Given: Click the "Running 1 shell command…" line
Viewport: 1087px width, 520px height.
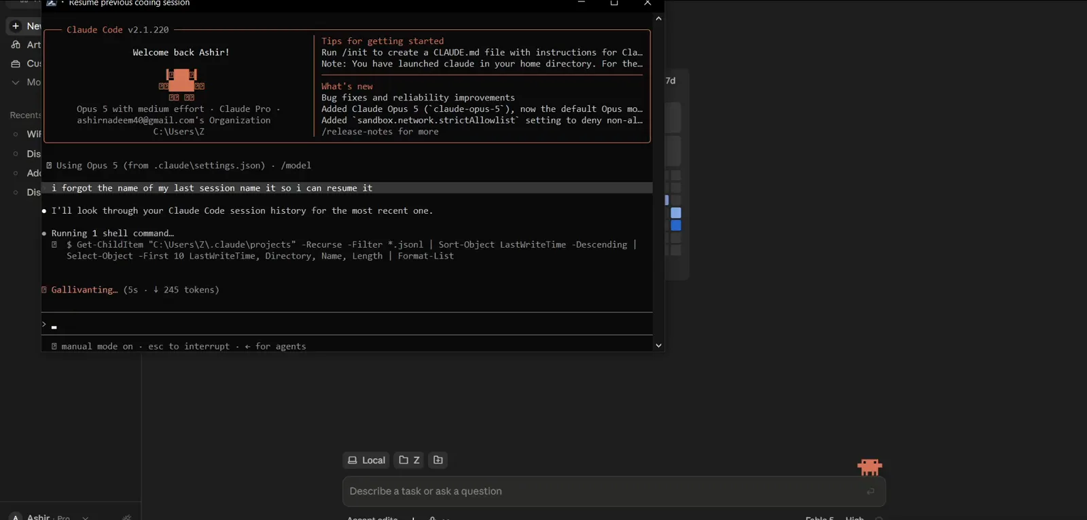Looking at the screenshot, I should pos(113,234).
